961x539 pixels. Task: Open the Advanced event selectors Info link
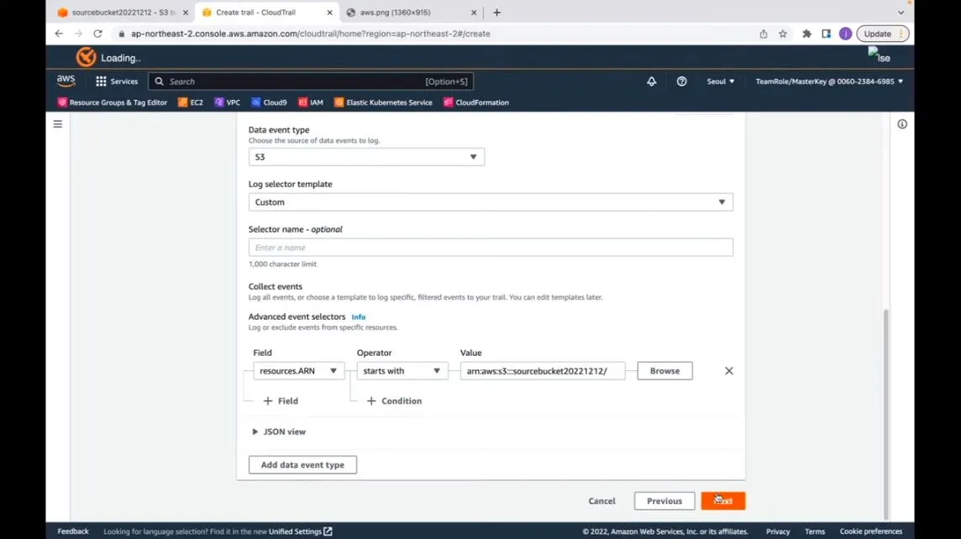(359, 317)
